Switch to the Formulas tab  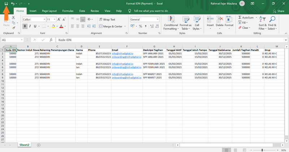68,11
